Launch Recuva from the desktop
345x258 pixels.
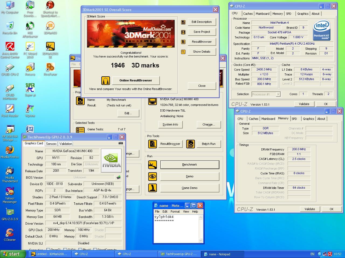pos(30,70)
